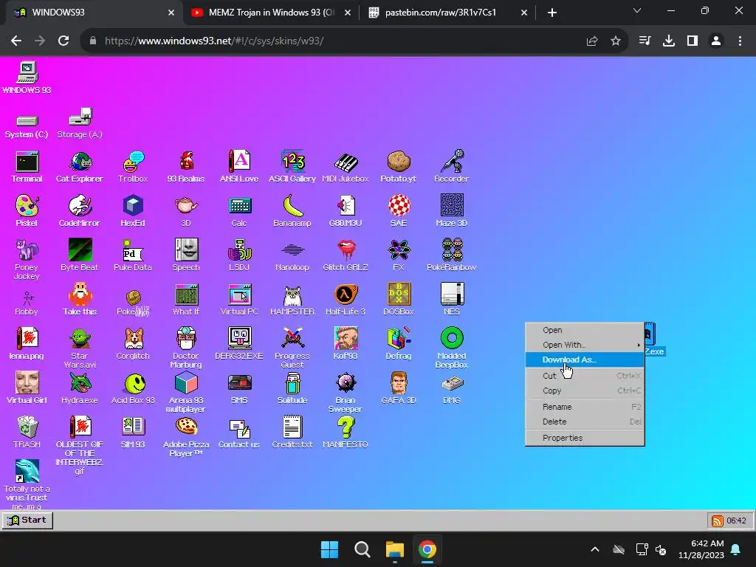Open Brian Sweeper mine icon
The image size is (756, 567).
point(346,392)
